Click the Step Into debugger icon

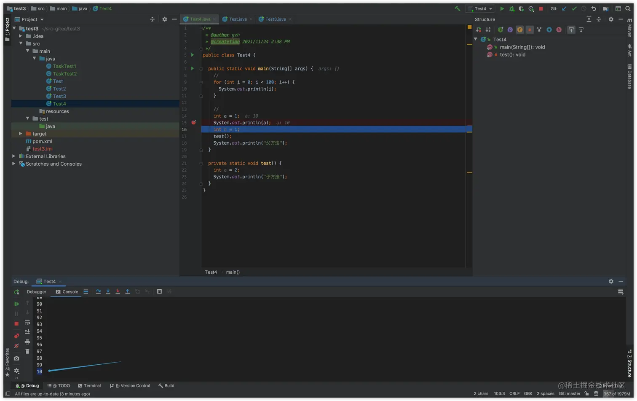pyautogui.click(x=108, y=291)
